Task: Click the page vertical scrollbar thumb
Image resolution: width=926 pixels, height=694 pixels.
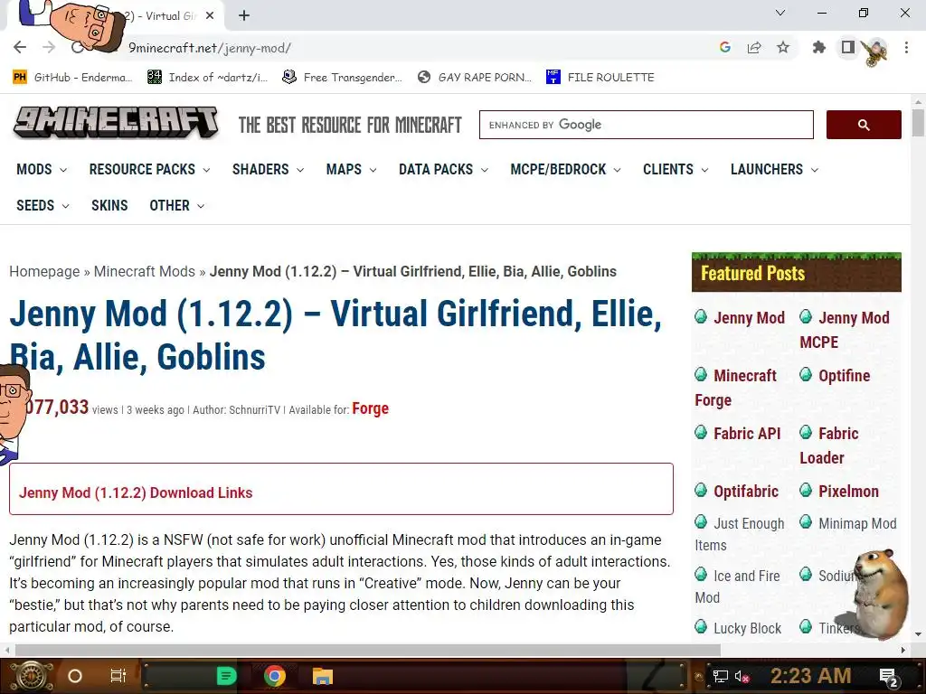Action: pyautogui.click(x=918, y=123)
